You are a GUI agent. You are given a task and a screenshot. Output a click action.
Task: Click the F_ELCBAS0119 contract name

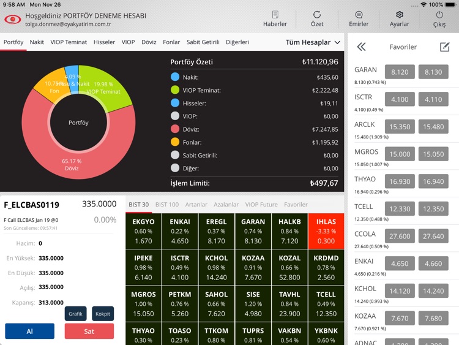coord(32,205)
